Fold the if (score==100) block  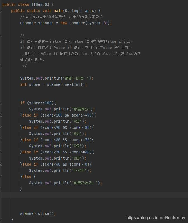1,103
